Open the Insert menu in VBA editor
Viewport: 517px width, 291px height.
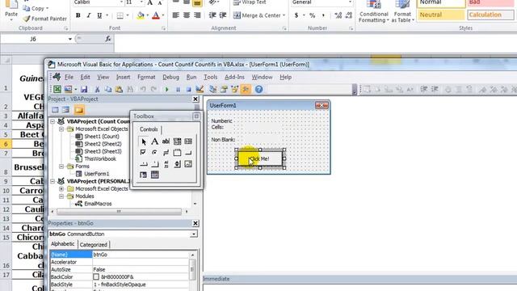123,77
